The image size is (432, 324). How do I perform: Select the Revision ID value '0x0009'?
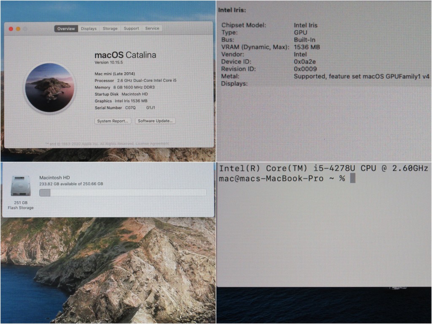tap(305, 69)
